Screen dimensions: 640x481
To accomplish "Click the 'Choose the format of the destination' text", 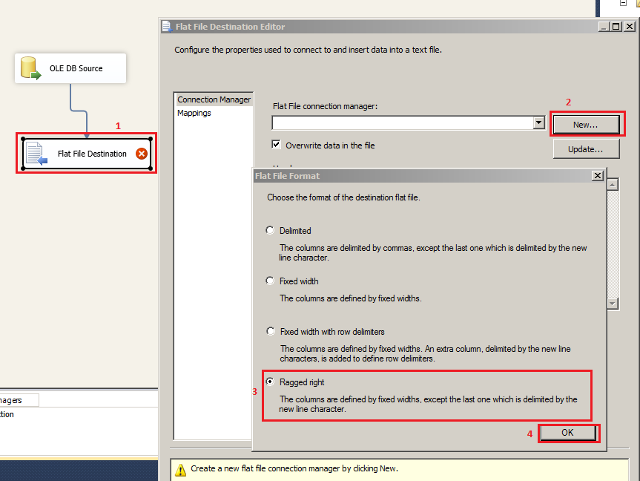I will [343, 197].
